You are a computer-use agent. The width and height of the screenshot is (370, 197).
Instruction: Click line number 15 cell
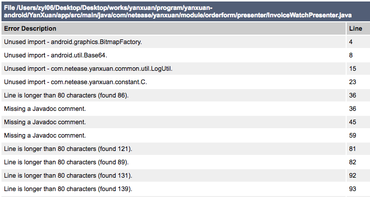[x=358, y=69]
